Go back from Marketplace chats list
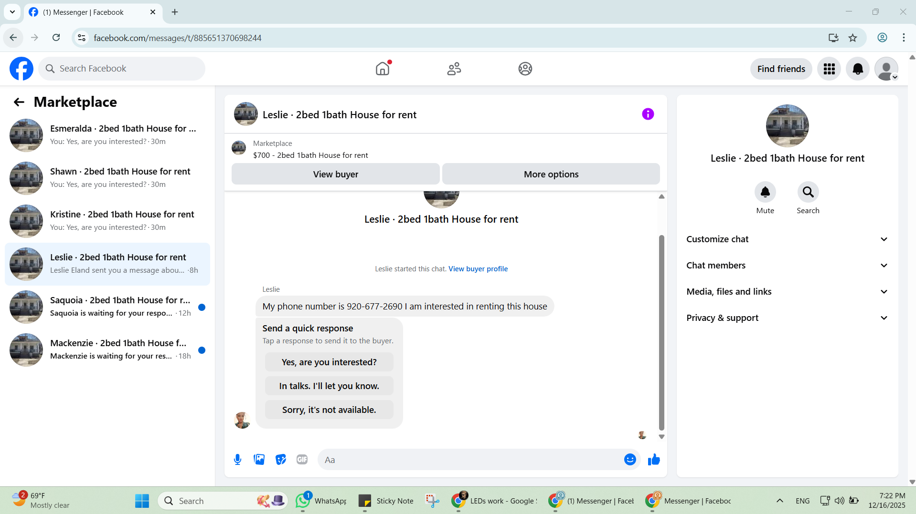Screen dimensions: 916x514 [x=19, y=102]
